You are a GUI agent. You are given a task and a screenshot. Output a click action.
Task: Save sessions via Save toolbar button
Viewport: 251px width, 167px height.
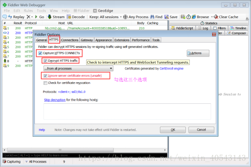tap(171, 17)
